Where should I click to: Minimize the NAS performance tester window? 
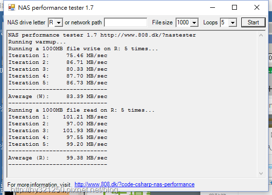pos(213,7)
